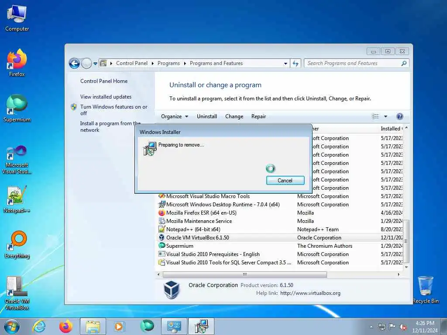This screenshot has height=335, width=447.
Task: Expand the Programs breadcrumb arrow
Action: (185, 63)
